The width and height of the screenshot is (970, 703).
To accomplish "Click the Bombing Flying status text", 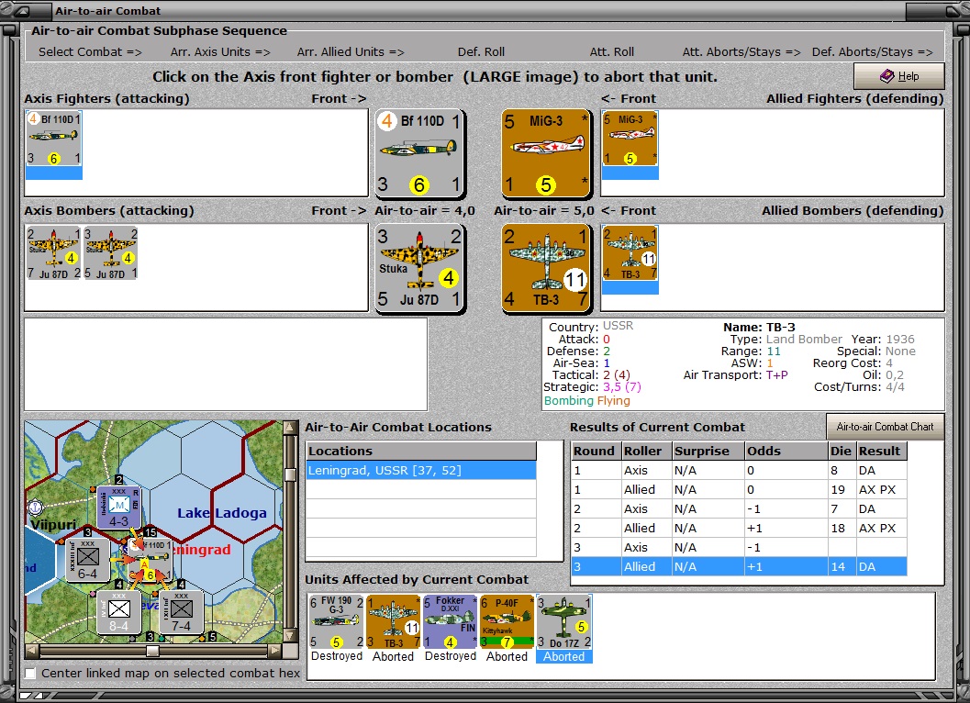I will tap(586, 400).
